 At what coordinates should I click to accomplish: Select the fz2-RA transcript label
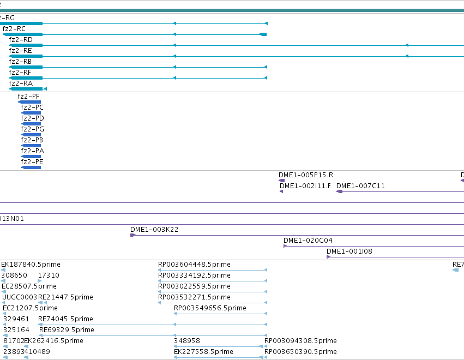[x=21, y=83]
